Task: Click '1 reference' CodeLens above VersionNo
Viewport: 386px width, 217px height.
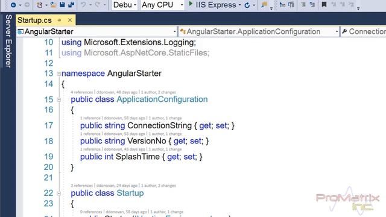Action: pyautogui.click(x=90, y=134)
